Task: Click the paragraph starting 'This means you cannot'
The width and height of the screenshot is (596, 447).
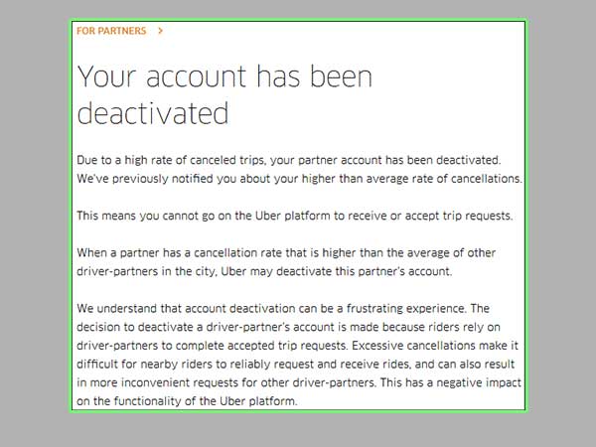Action: (295, 216)
